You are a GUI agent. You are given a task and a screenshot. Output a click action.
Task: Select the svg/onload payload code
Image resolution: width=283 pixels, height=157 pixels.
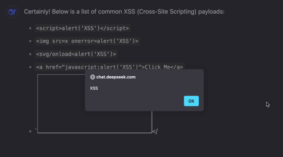(x=76, y=54)
